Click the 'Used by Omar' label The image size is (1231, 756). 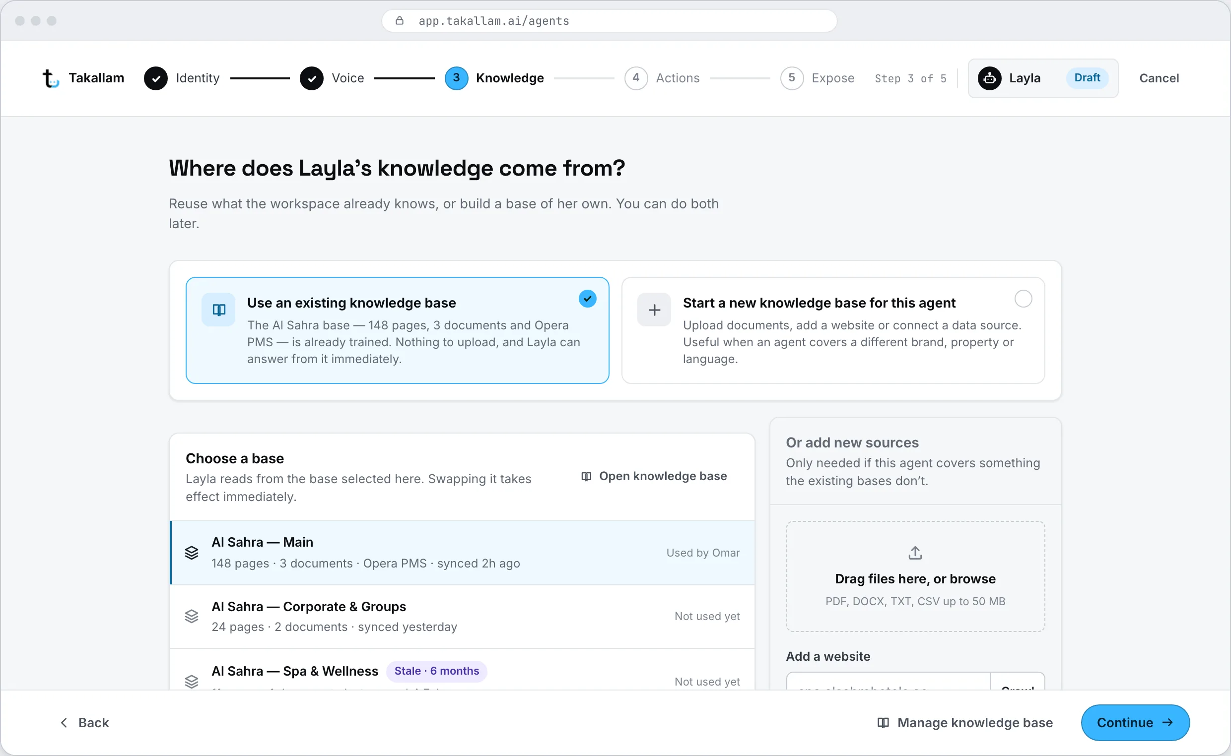[x=703, y=553]
